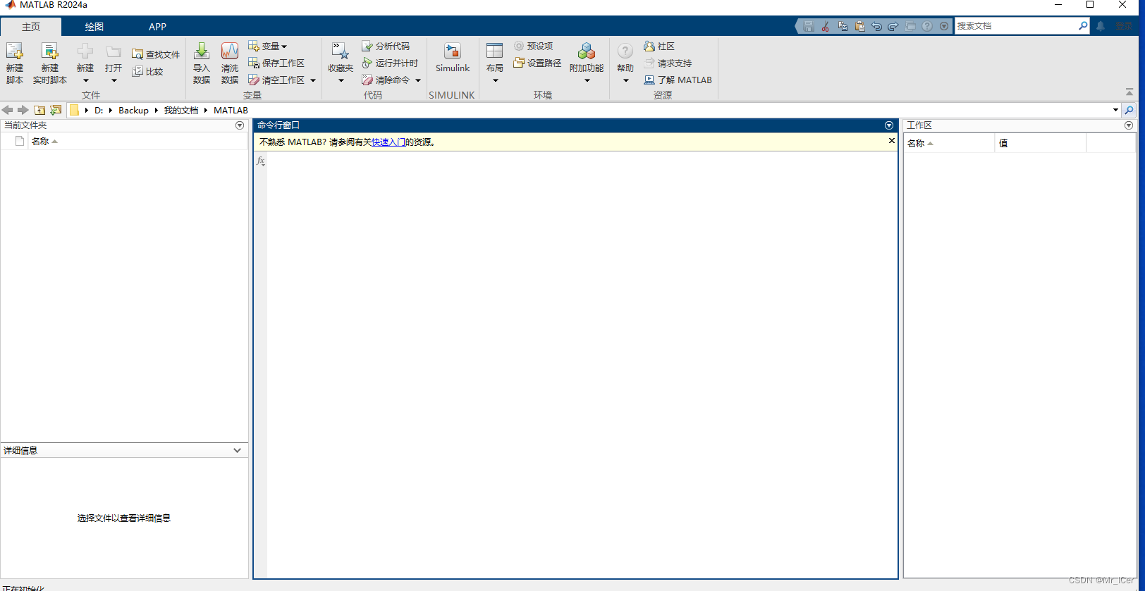Open the notifications bell icon
The height and width of the screenshot is (591, 1145).
pos(1101,26)
